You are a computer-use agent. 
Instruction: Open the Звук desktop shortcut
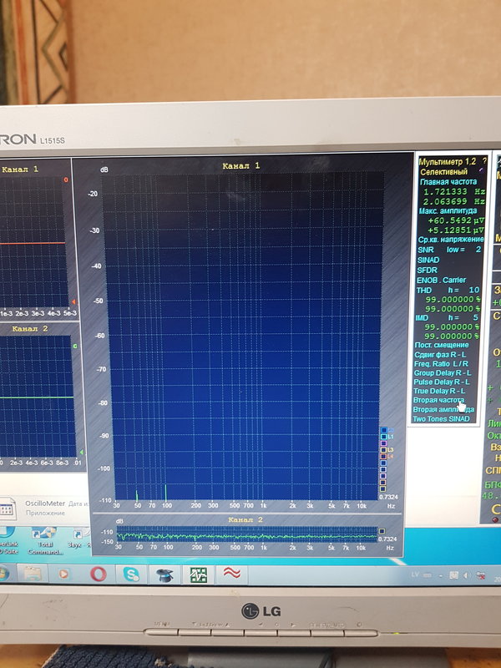tap(78, 539)
